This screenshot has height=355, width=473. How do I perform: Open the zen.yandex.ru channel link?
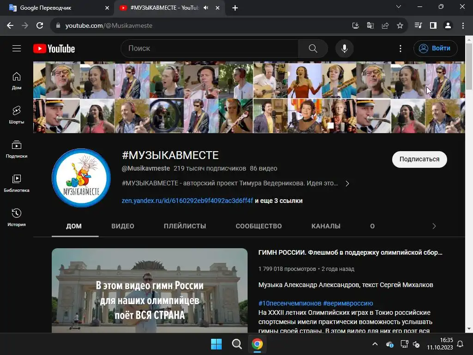point(187,201)
